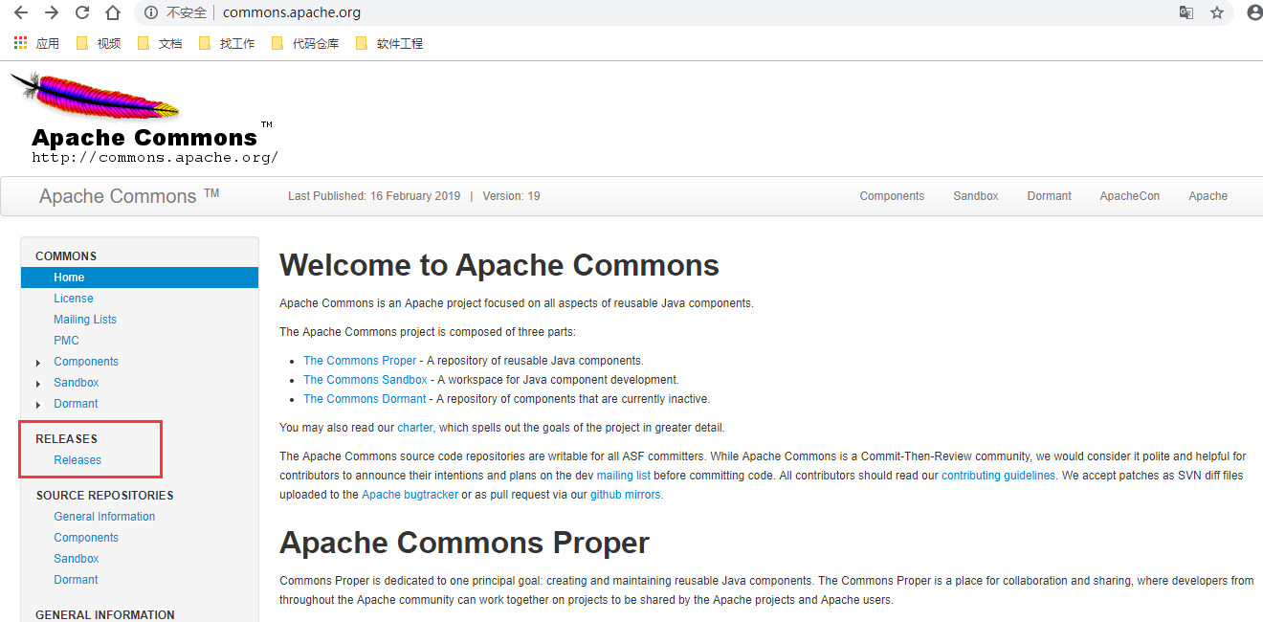Image resolution: width=1263 pixels, height=622 pixels.
Task: Click the Version: 19 text
Action: [511, 196]
